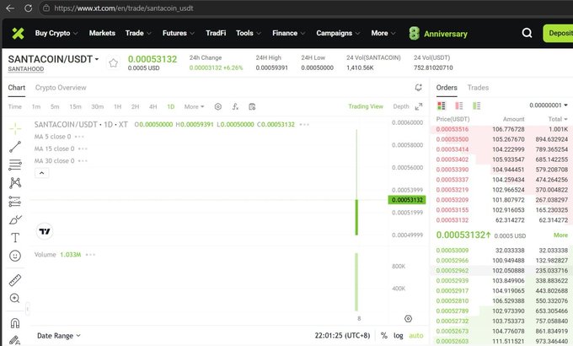Click the green Deposit button
573x346 pixels.
[x=558, y=33]
